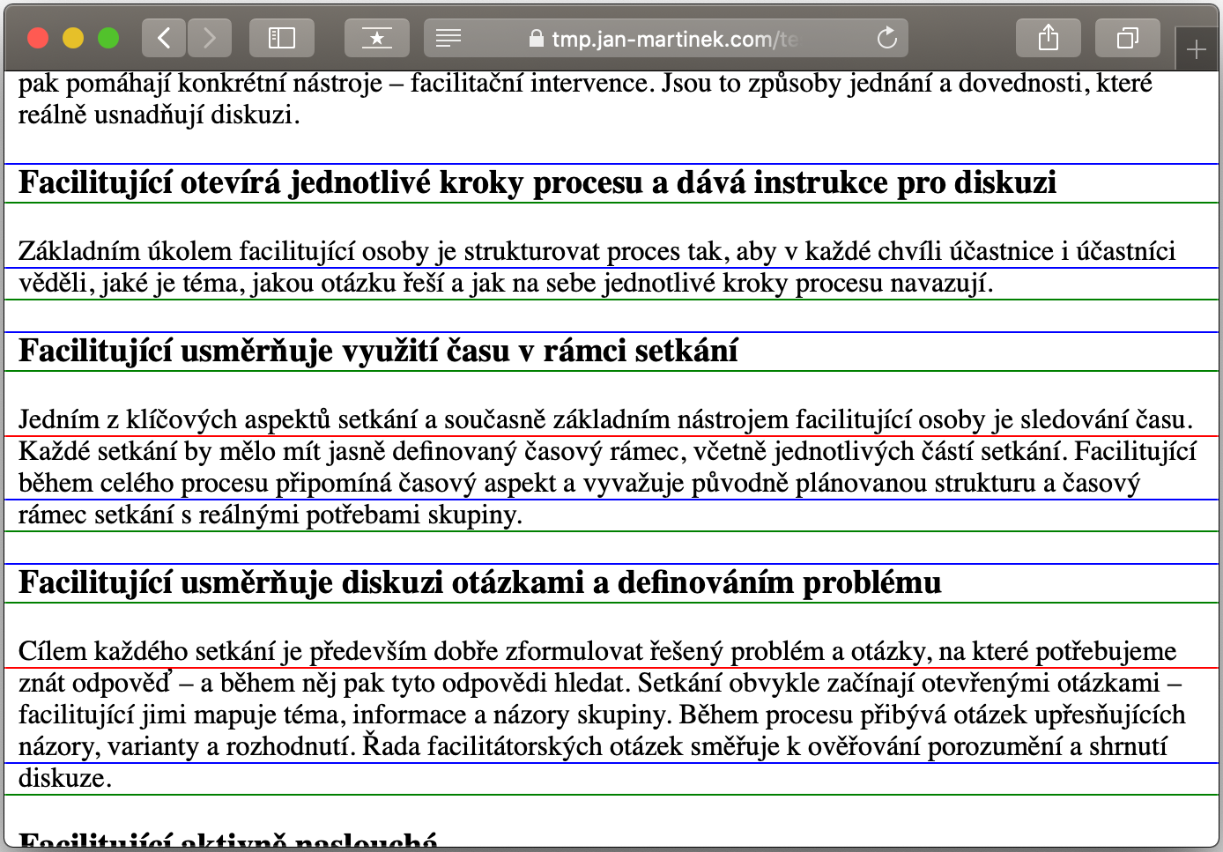1223x852 pixels.
Task: Zoom the window with green button
Action: click(108, 38)
